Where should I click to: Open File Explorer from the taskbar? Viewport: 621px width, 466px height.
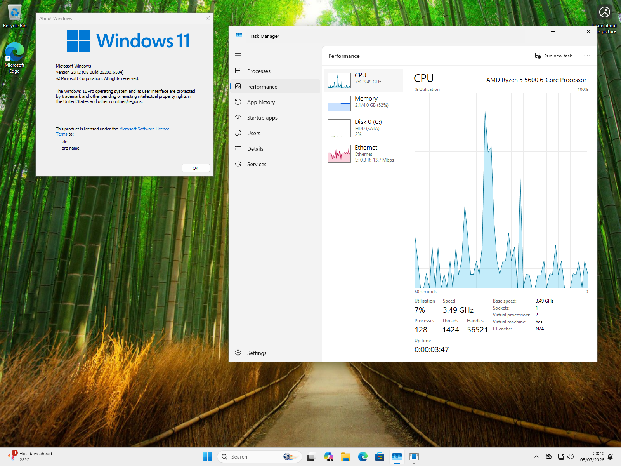pyautogui.click(x=346, y=457)
